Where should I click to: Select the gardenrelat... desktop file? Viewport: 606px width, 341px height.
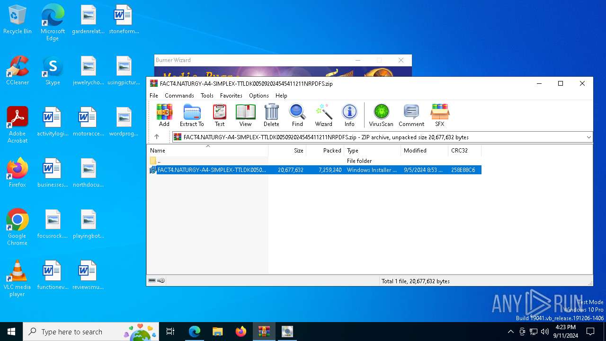click(x=88, y=20)
